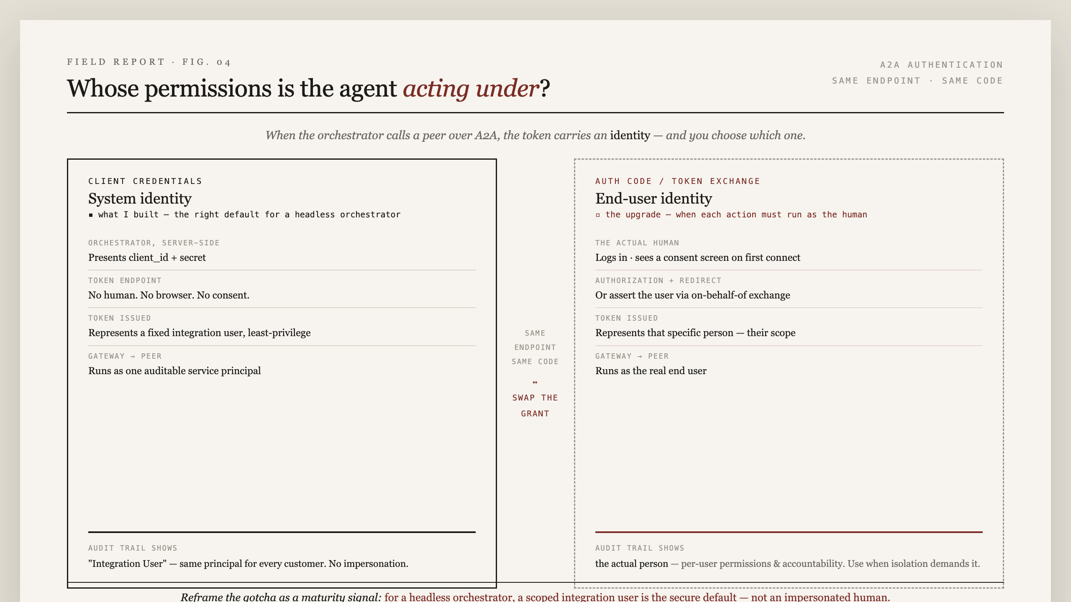Click the 'A2A AUTHENTICATION' header text

[941, 65]
